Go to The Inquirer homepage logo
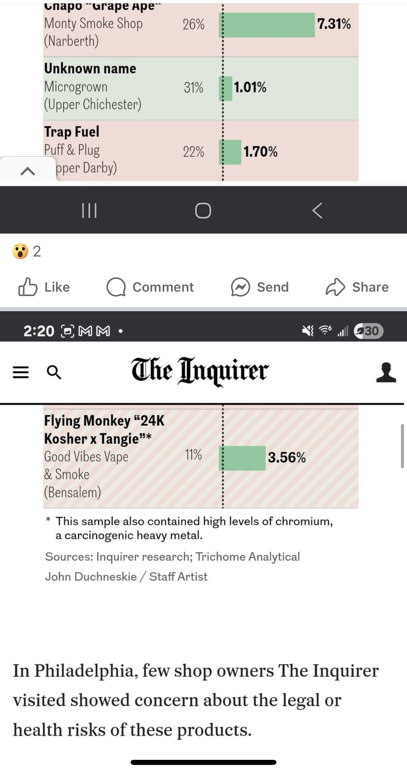The width and height of the screenshot is (407, 773). coord(200,371)
